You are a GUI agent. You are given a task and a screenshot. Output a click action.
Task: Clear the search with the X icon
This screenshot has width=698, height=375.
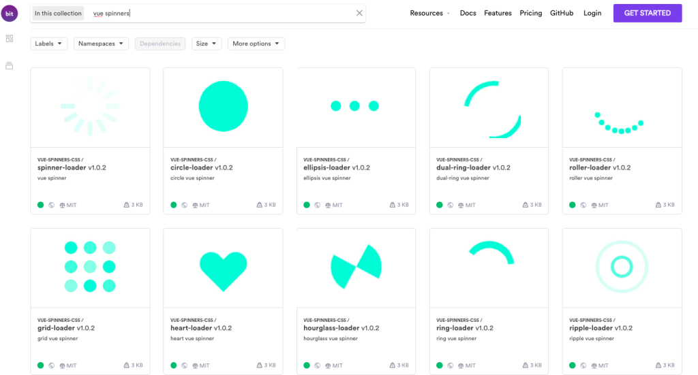pos(359,13)
